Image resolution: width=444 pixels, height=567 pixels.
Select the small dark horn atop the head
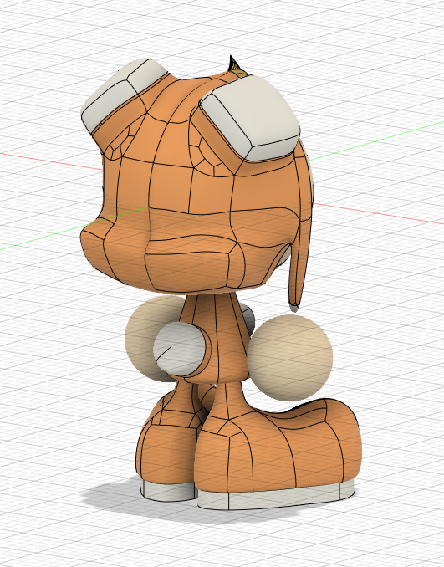point(235,65)
